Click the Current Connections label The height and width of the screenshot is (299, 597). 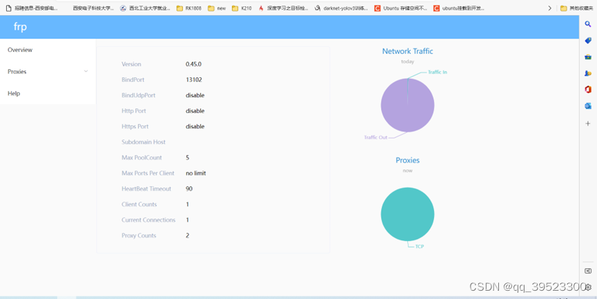(x=148, y=220)
